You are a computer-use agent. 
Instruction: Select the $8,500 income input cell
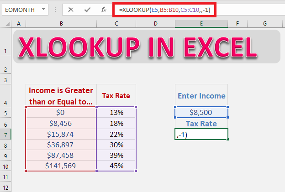pos(201,112)
